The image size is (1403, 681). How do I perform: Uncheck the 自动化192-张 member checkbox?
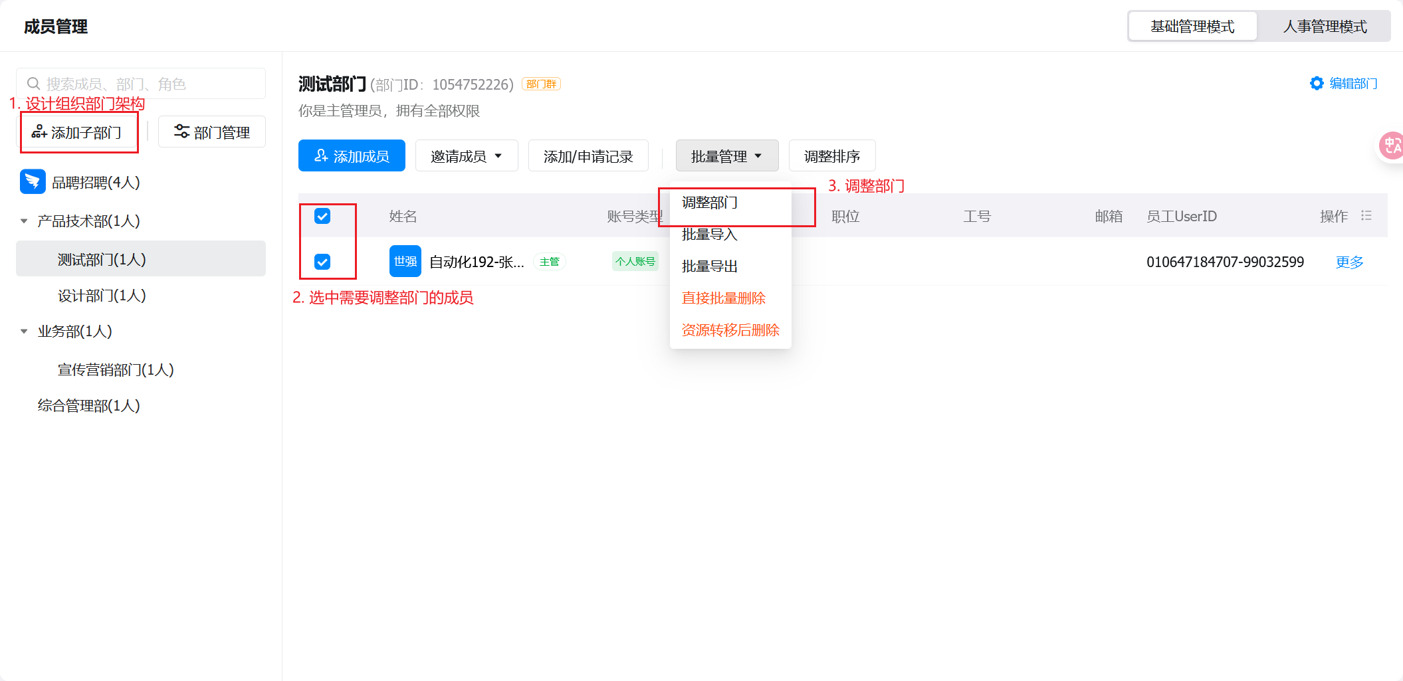pyautogui.click(x=322, y=262)
